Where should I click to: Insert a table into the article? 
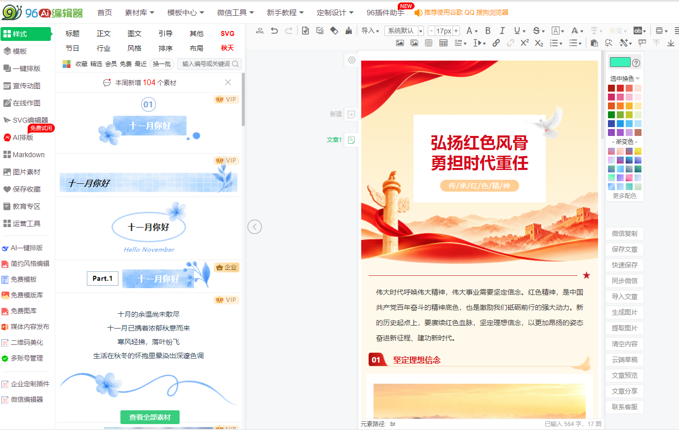click(444, 43)
